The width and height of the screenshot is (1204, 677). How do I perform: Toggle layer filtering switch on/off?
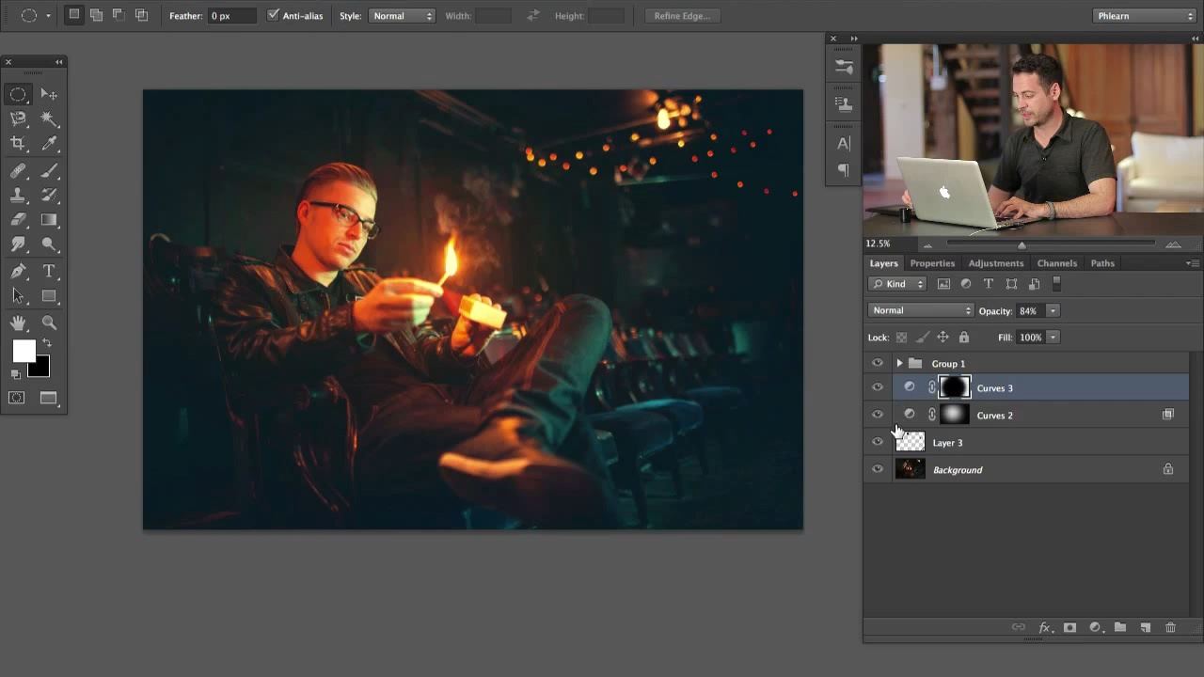point(1056,284)
